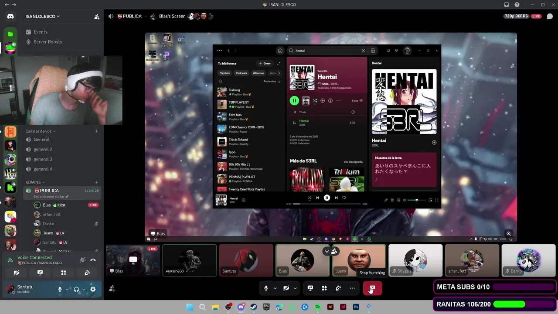
Task: Select the Ayrten233 participant tile
Action: [x=190, y=260]
